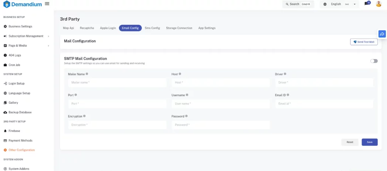This screenshot has height=171, width=387.
Task: Click the Page & Media icon
Action: [5, 46]
